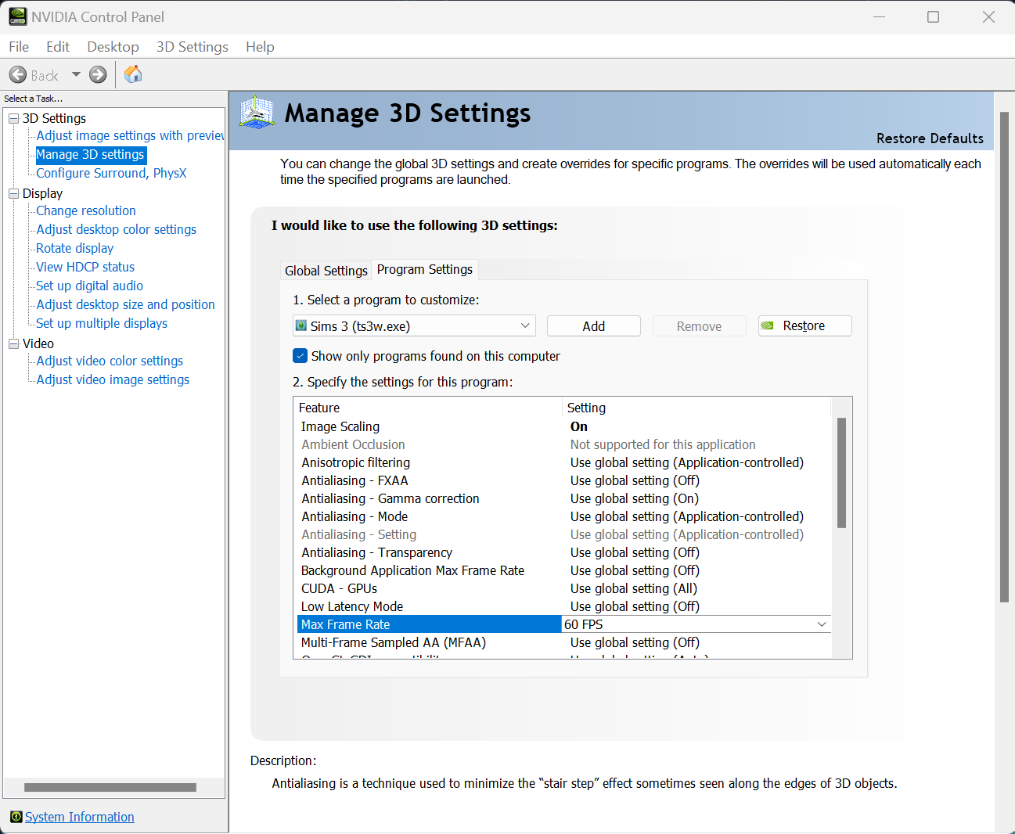This screenshot has width=1015, height=834.
Task: Click the Add button
Action: click(x=594, y=326)
